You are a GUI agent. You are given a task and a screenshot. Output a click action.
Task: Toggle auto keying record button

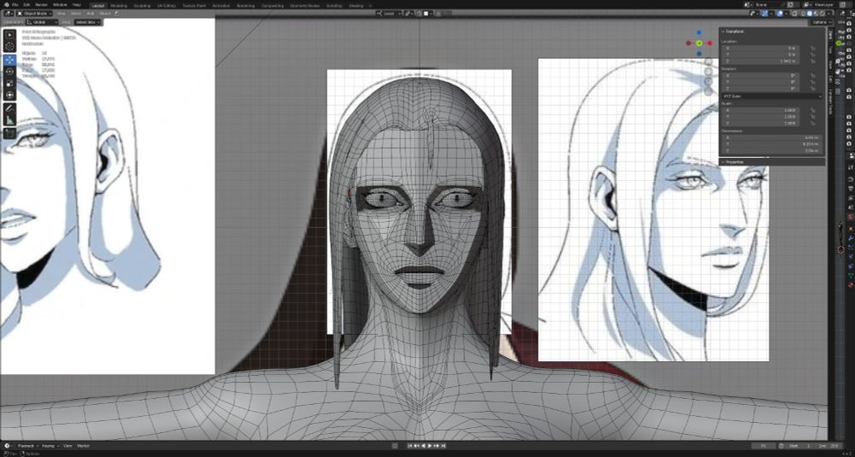pyautogui.click(x=395, y=446)
